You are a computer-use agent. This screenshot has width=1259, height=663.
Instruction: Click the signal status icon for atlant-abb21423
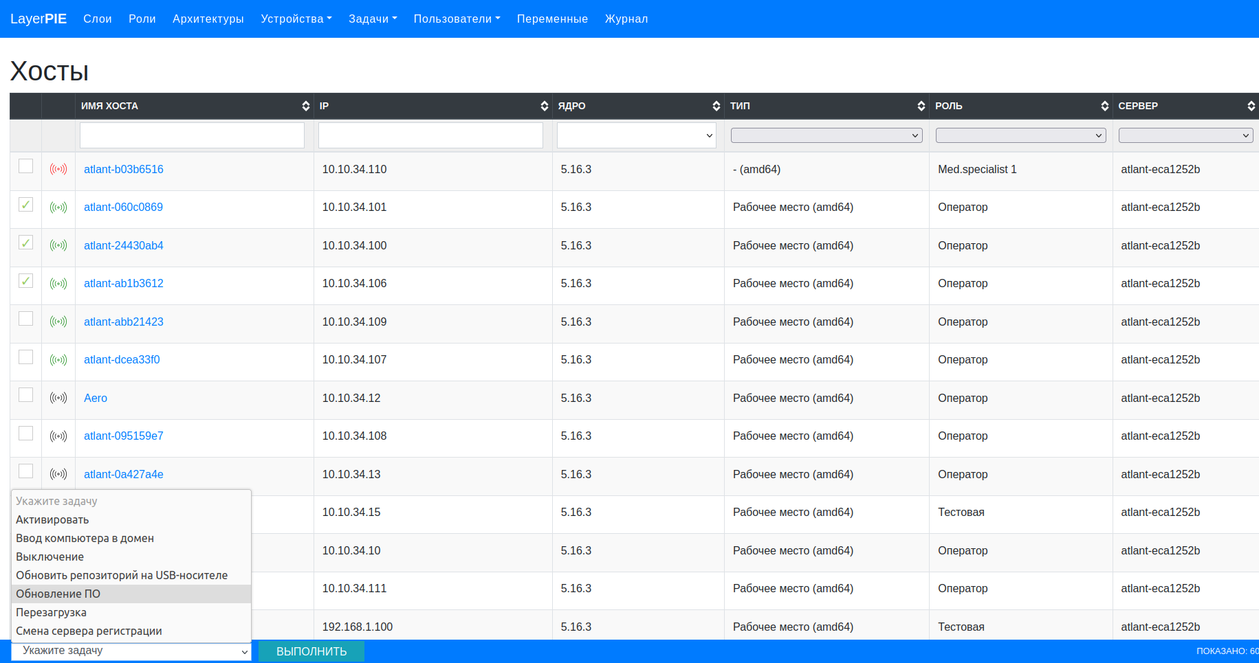[58, 322]
